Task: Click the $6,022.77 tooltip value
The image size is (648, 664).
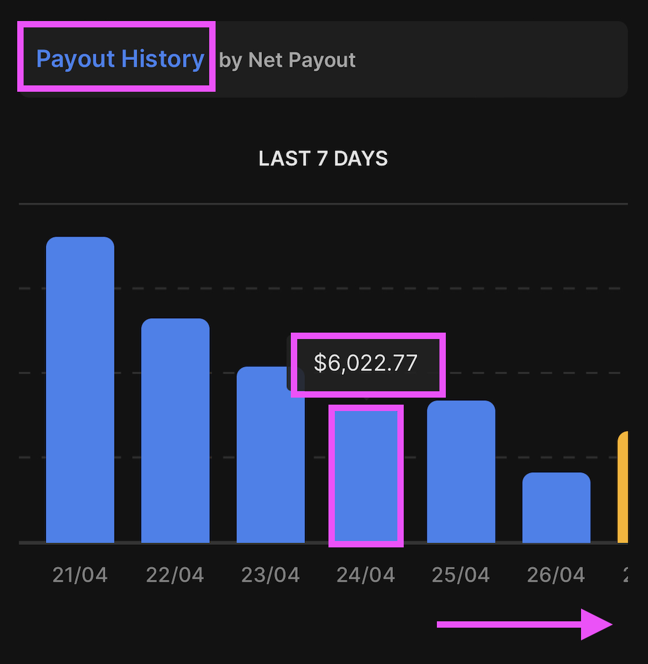Action: coord(365,363)
